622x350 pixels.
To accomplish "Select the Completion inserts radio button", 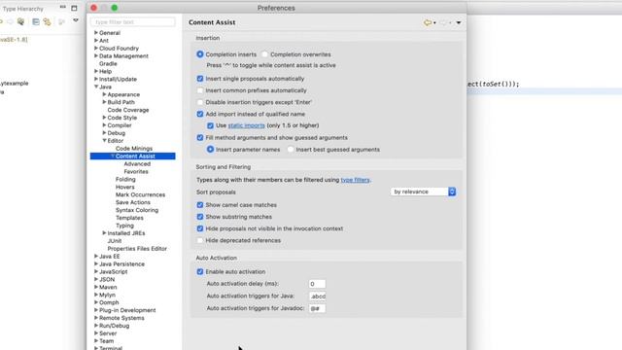I will 200,54.
